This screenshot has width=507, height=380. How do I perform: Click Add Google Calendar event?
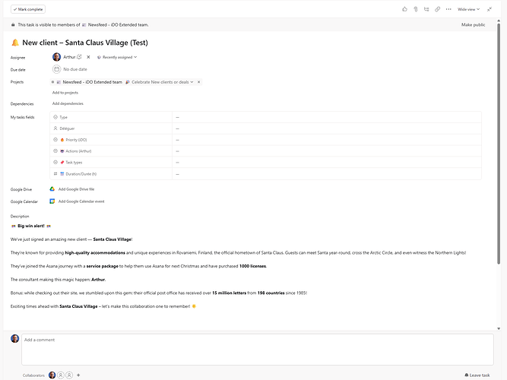pyautogui.click(x=81, y=201)
